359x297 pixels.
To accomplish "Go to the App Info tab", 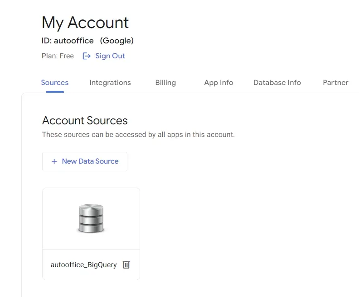I will [x=218, y=83].
